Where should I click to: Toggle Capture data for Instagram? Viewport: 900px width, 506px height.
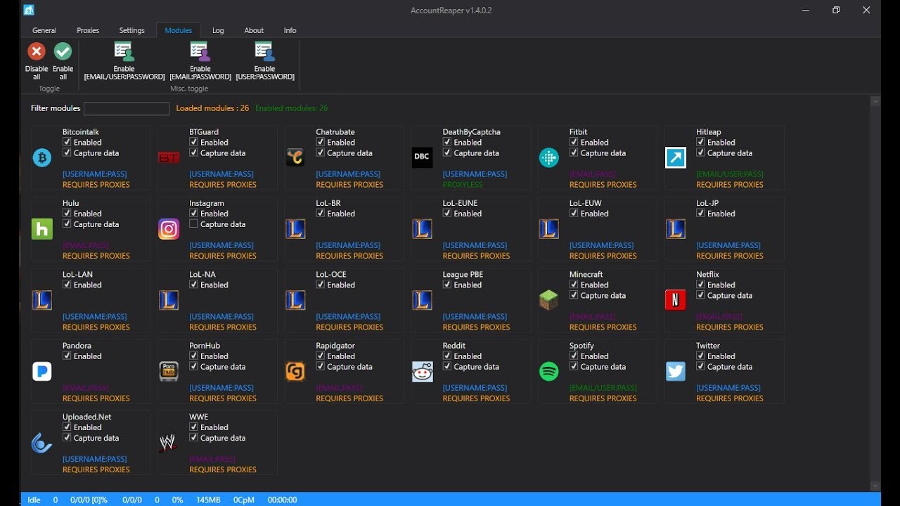tap(193, 224)
